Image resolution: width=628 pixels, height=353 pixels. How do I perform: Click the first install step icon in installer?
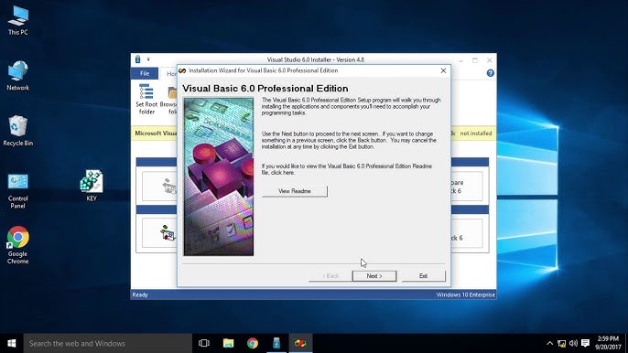pyautogui.click(x=168, y=187)
